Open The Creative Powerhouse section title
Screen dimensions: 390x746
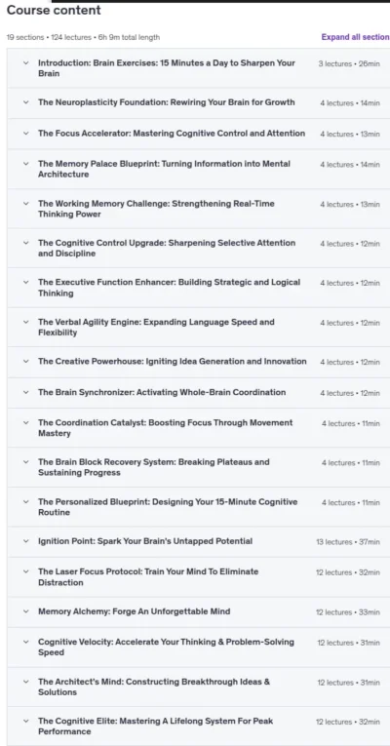[x=173, y=361]
